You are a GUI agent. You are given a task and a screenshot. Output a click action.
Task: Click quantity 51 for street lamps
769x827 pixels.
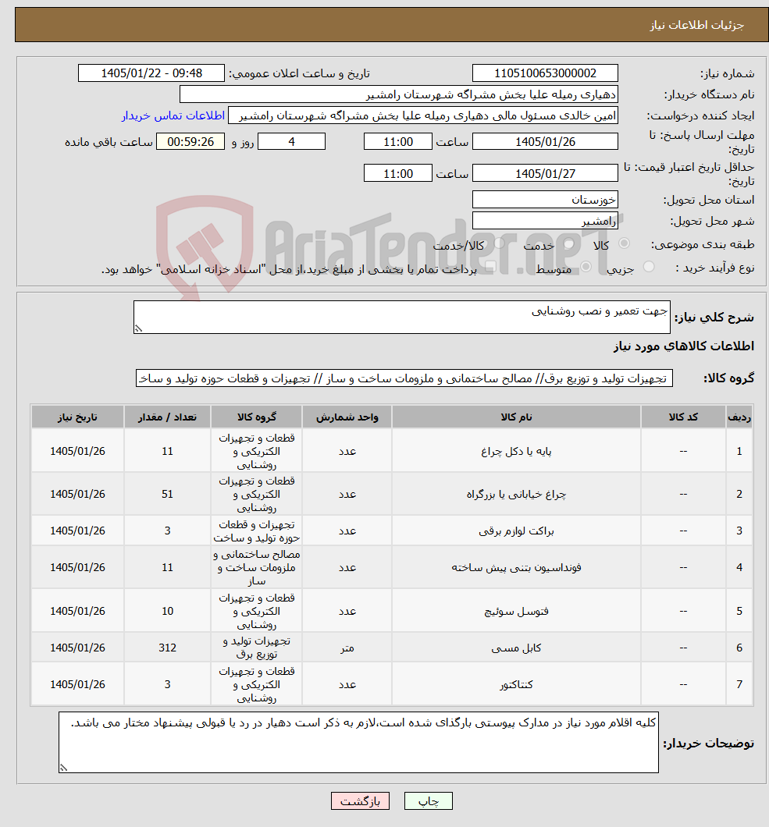coord(167,494)
